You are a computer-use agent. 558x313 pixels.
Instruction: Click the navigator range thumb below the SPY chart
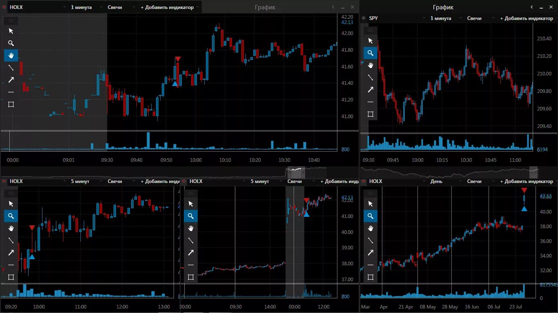[534, 172]
